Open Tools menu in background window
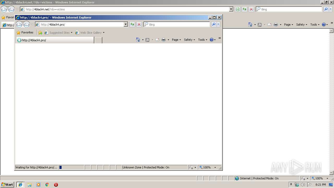 coord(315,25)
